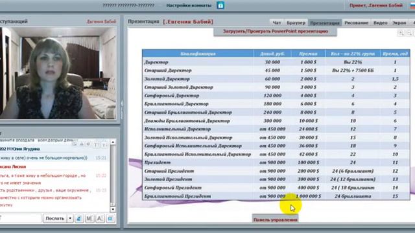Click the red chat sender name Оксана Лисная

click(x=13, y=167)
